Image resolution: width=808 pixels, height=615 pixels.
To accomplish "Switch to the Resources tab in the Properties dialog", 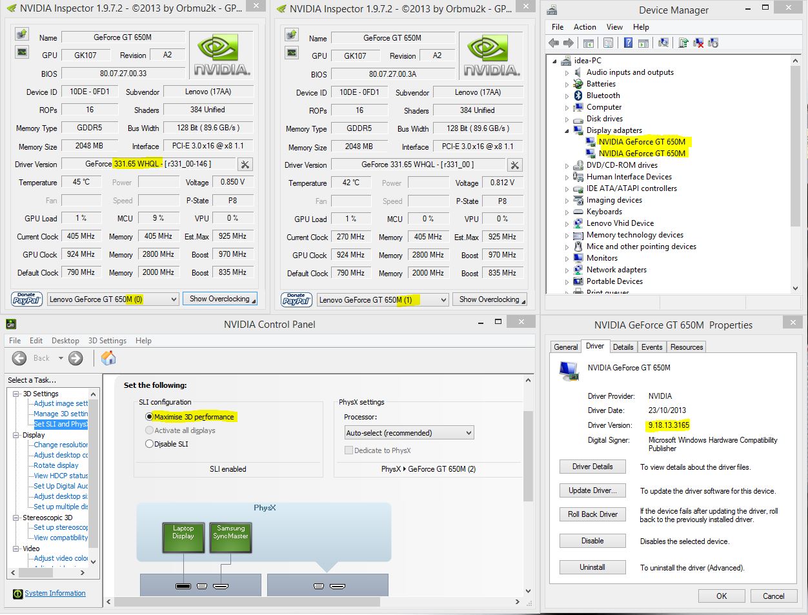I will tap(687, 347).
